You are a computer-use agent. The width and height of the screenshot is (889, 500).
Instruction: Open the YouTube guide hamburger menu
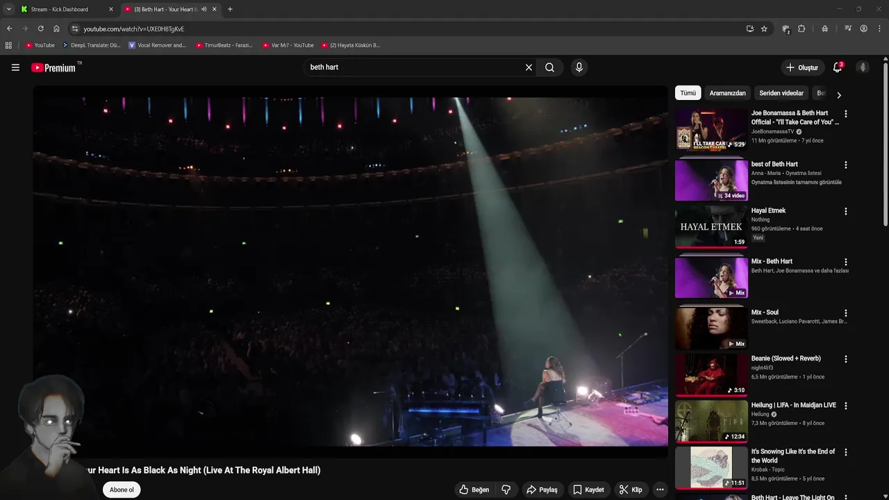point(15,67)
